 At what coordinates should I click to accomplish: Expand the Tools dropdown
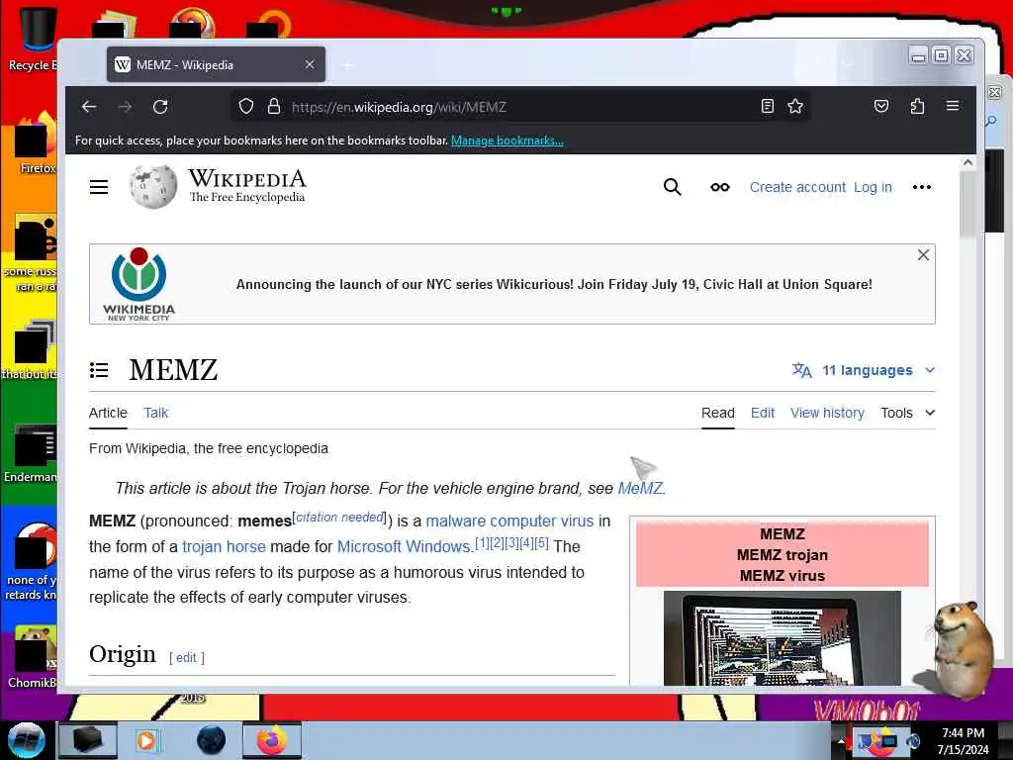[908, 413]
